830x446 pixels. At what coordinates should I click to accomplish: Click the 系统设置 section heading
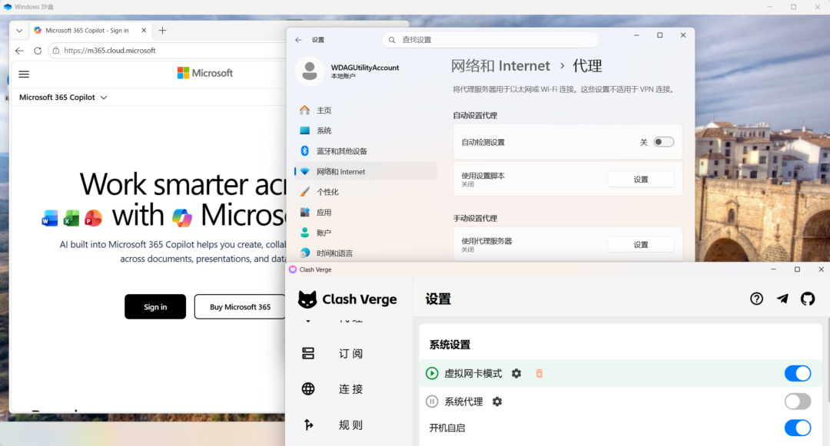click(x=450, y=345)
